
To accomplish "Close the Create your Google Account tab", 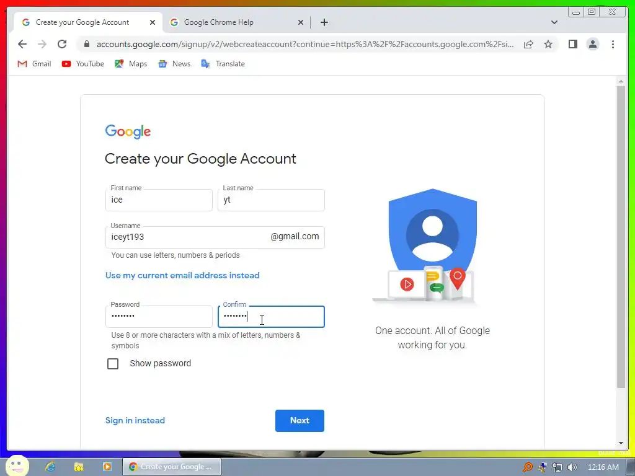I will [x=153, y=22].
